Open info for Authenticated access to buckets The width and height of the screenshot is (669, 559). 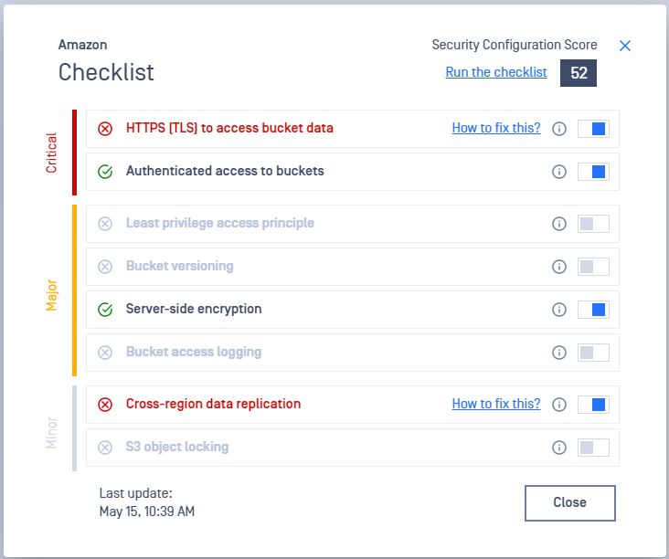[559, 172]
